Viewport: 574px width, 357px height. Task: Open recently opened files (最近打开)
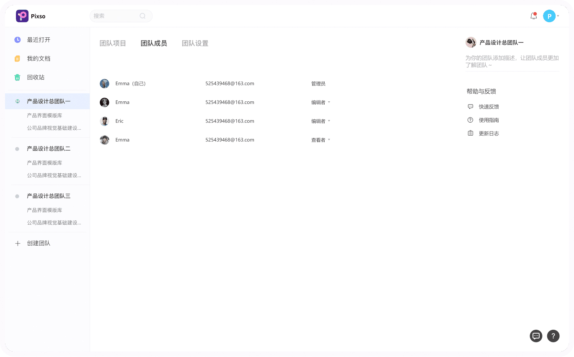point(39,40)
